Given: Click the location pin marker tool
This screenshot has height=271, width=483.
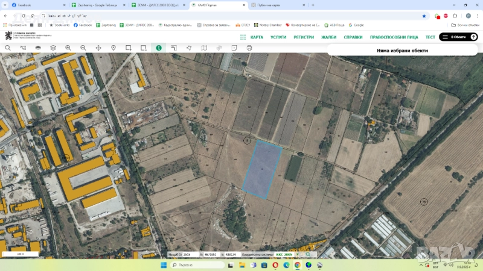Looking at the screenshot, I should [114, 48].
